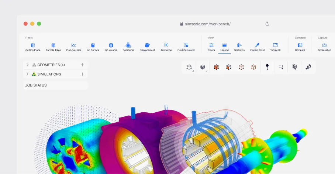Reload the page with refresh icon
The image size is (335, 174).
(267, 24)
